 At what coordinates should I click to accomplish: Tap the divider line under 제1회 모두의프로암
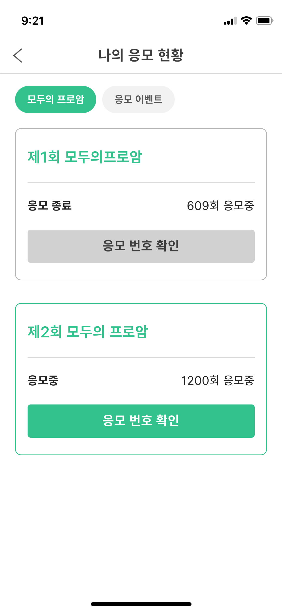tap(141, 183)
